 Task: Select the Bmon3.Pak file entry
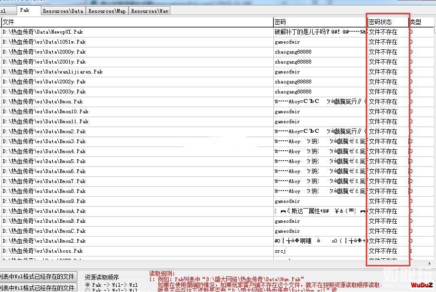coord(44,141)
